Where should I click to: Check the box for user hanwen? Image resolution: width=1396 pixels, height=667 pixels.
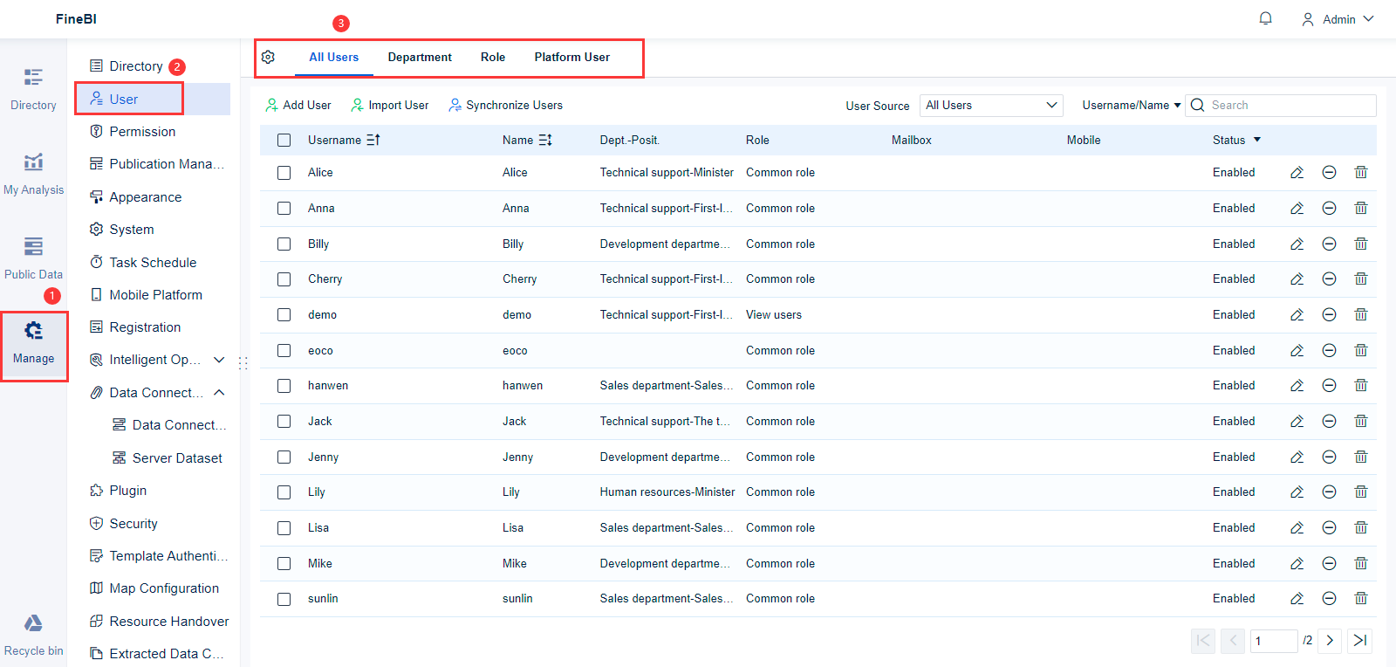[284, 386]
